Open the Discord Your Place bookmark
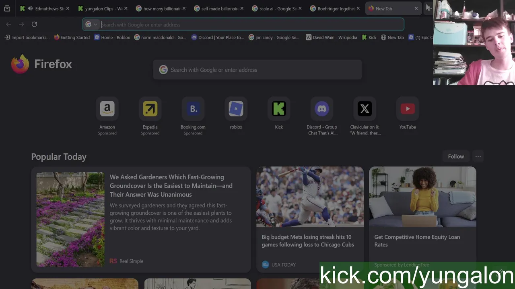The image size is (515, 289). pyautogui.click(x=218, y=37)
